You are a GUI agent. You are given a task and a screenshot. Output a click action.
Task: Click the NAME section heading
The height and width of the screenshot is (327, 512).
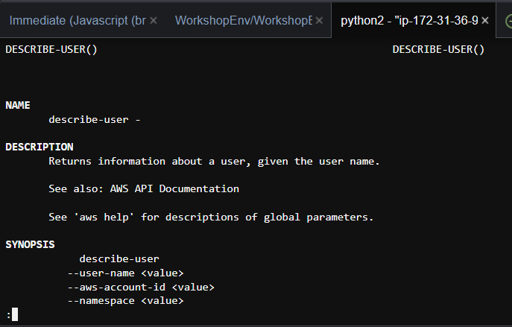click(18, 105)
